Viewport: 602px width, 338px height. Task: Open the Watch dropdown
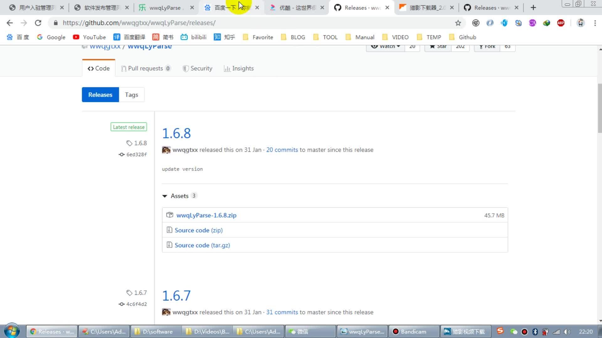(385, 46)
